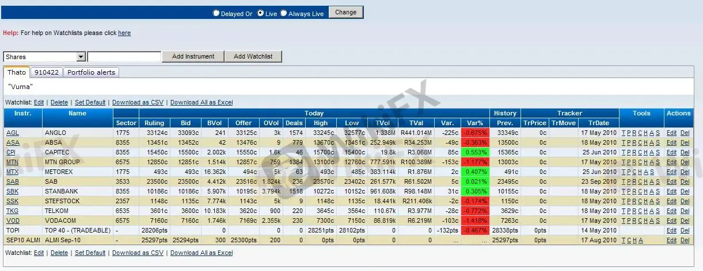
Task: Open the Watchlists help 'here' link
Action: (124, 33)
